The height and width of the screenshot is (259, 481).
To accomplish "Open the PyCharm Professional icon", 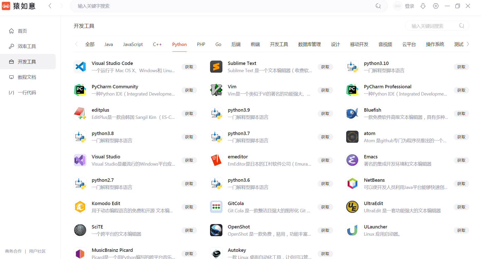I will (x=352, y=90).
